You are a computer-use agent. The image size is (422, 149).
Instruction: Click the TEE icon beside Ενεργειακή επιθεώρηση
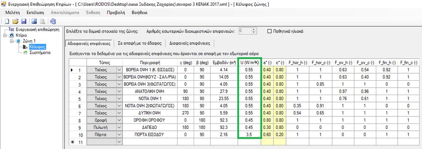pos(12,30)
